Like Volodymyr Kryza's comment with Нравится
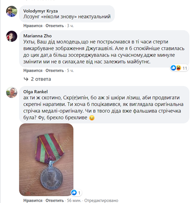The width and height of the screenshot is (195, 203). [33, 26]
